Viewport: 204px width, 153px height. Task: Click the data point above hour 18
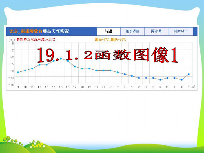click(82, 69)
